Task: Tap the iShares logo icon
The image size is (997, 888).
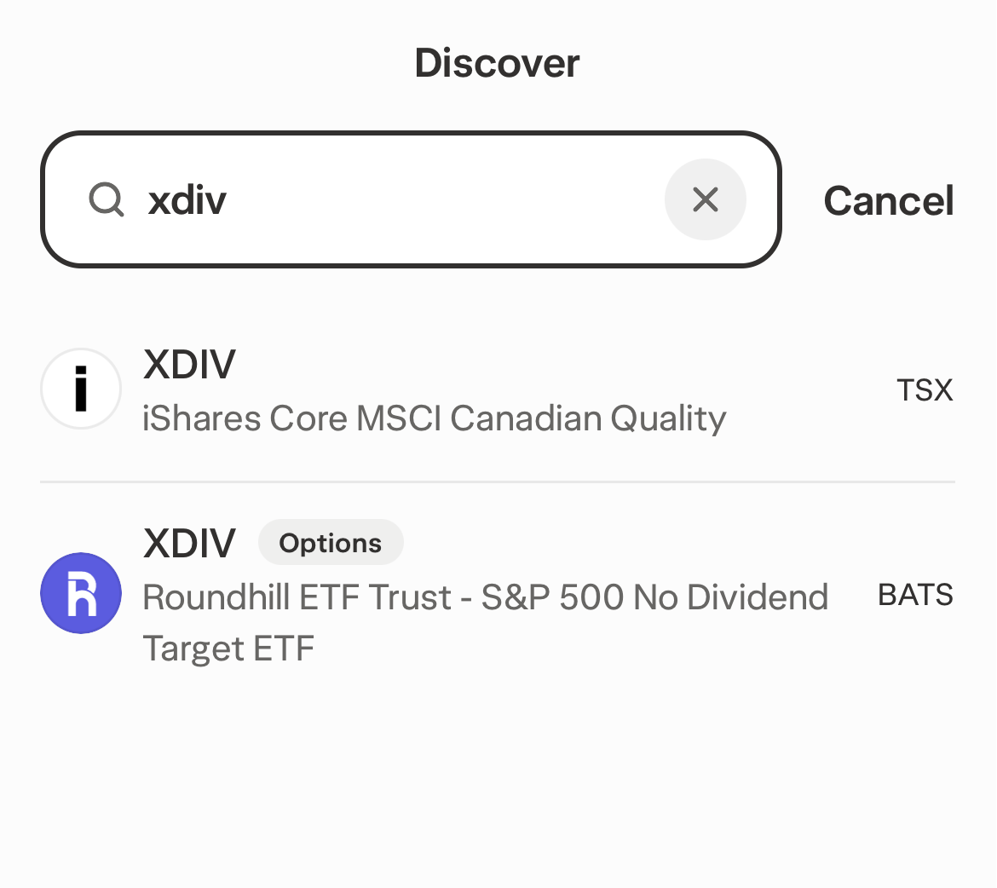Action: click(81, 389)
